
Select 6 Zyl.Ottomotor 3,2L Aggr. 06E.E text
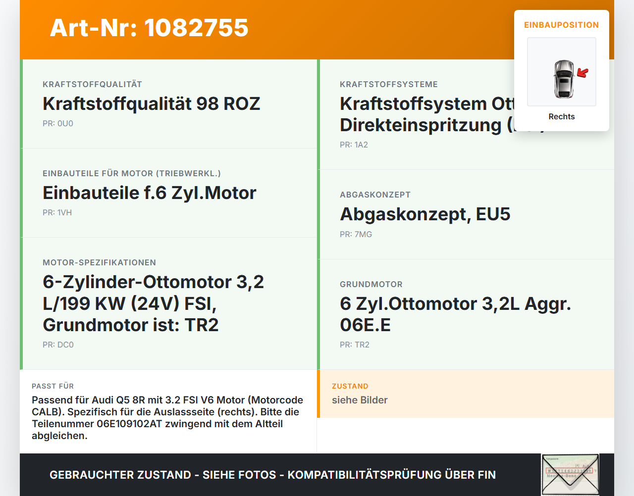point(456,314)
